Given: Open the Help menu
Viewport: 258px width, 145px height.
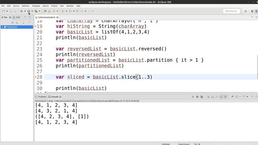Looking at the screenshot, I should [x=78, y=6].
